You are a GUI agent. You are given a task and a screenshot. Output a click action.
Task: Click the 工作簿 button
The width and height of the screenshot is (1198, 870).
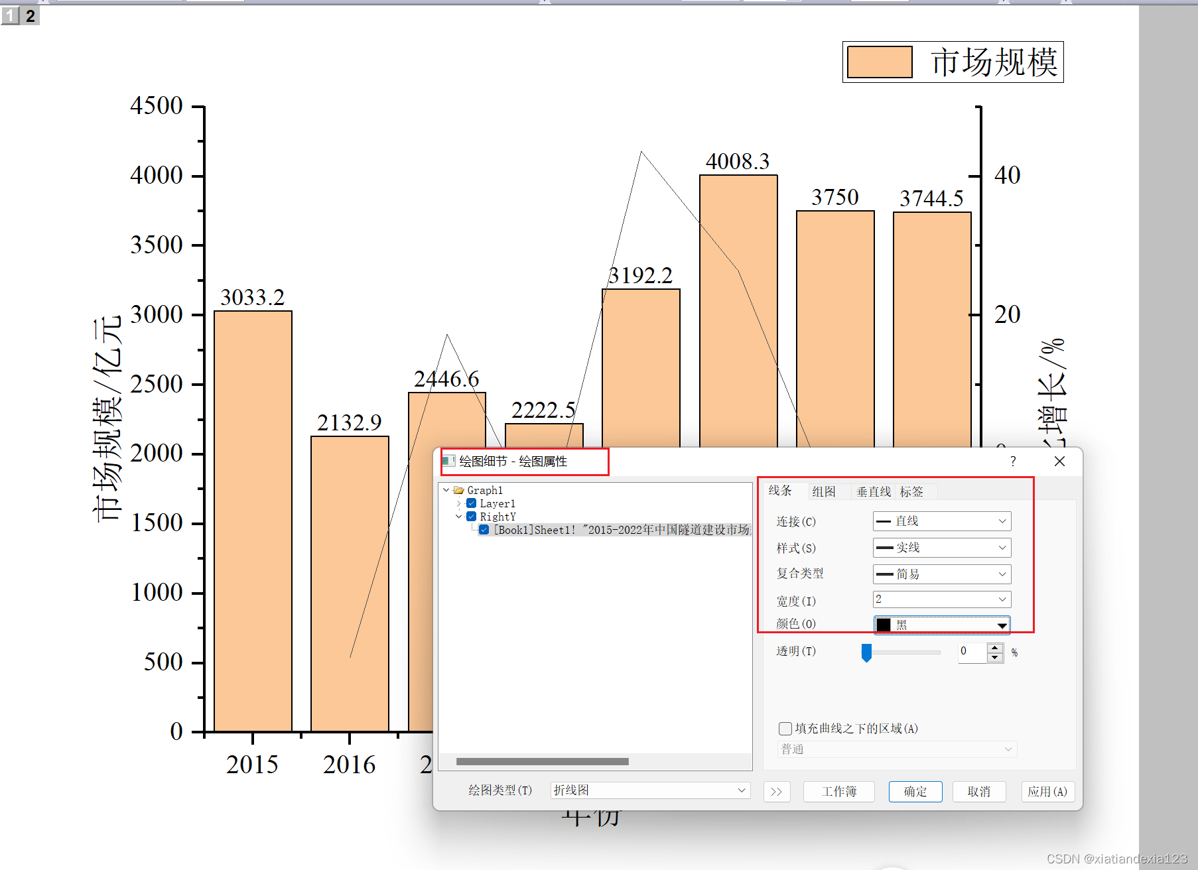point(839,792)
